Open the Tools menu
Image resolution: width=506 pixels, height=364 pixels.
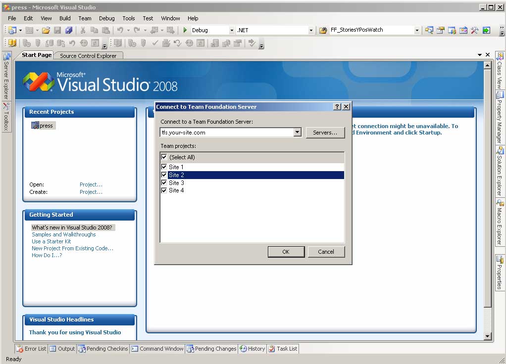click(128, 18)
